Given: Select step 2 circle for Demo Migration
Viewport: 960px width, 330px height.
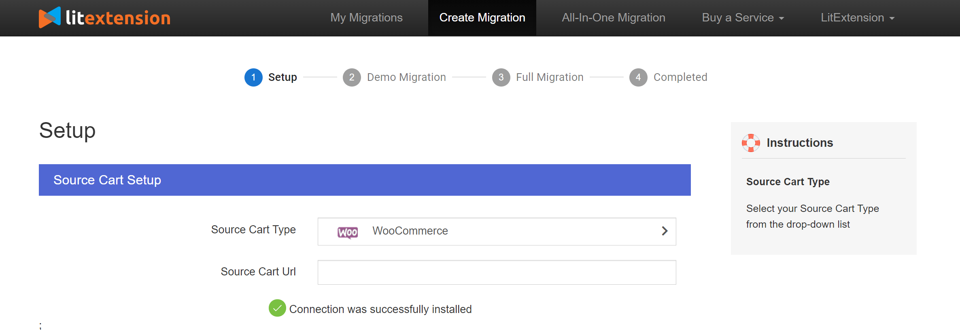Looking at the screenshot, I should pos(352,77).
